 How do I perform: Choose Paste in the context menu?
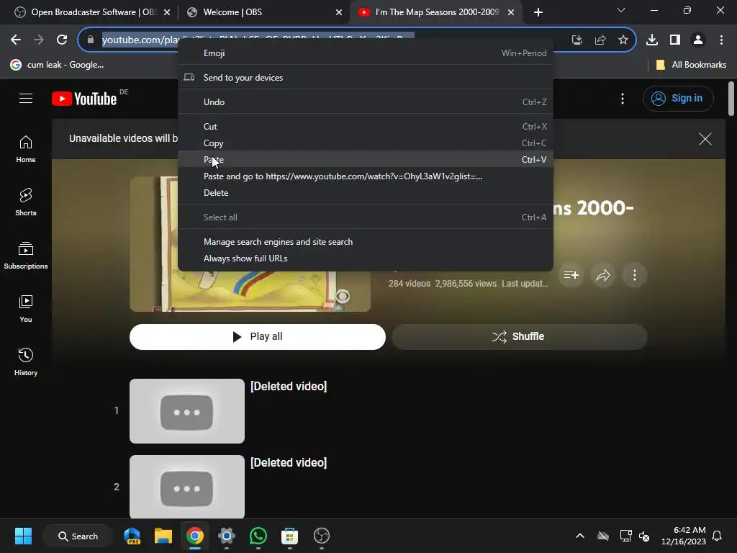365,159
